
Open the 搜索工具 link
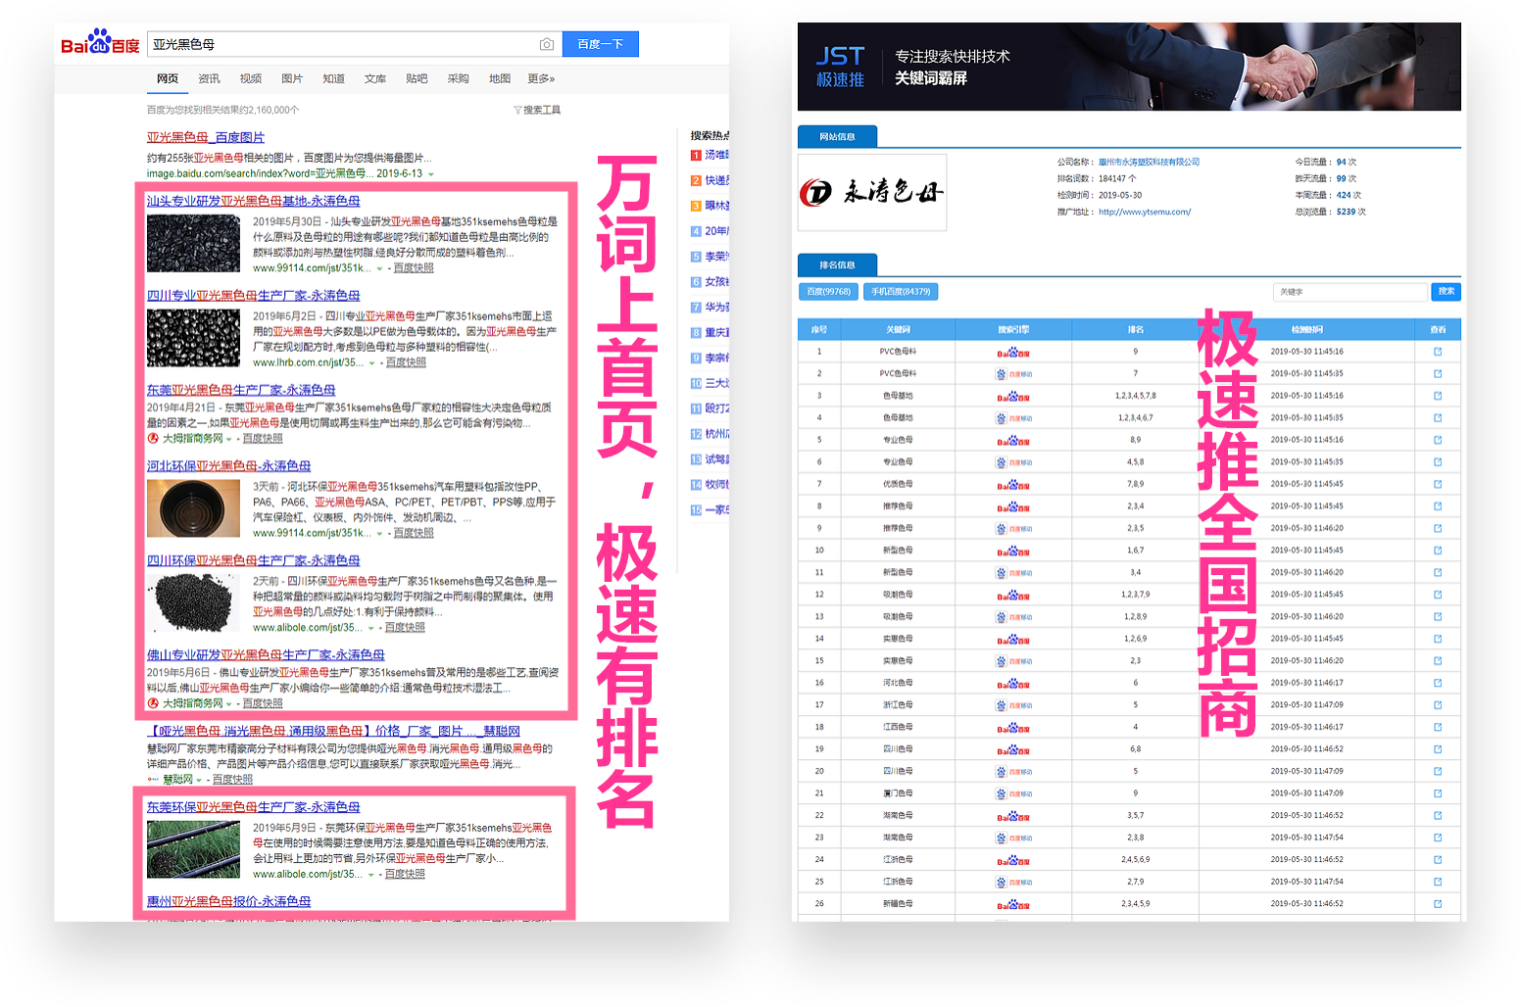click(542, 110)
